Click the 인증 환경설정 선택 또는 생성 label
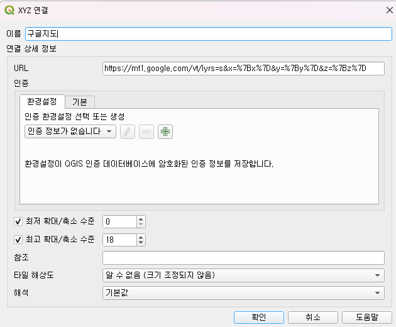This screenshot has height=327, width=396. 75,116
